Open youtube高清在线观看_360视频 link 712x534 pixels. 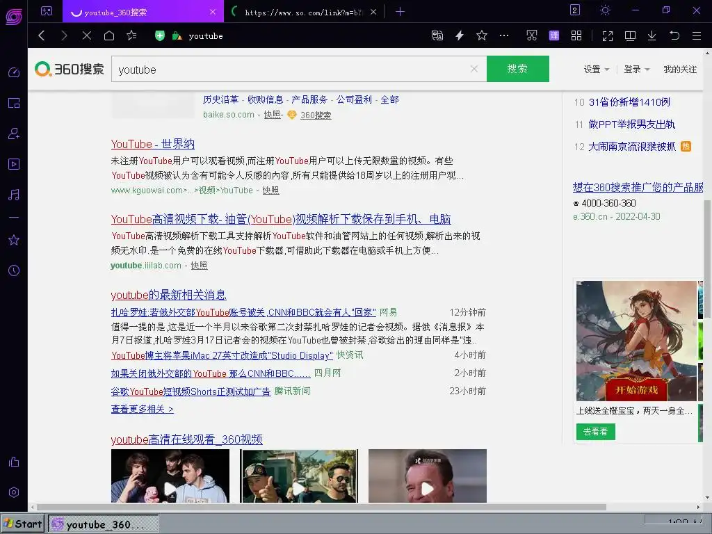click(186, 439)
